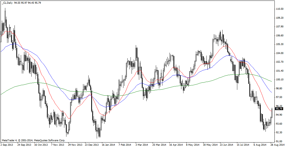Click the 110.50 price axis label
Image resolution: width=285 pixels, height=147 pixels.
click(279, 9)
